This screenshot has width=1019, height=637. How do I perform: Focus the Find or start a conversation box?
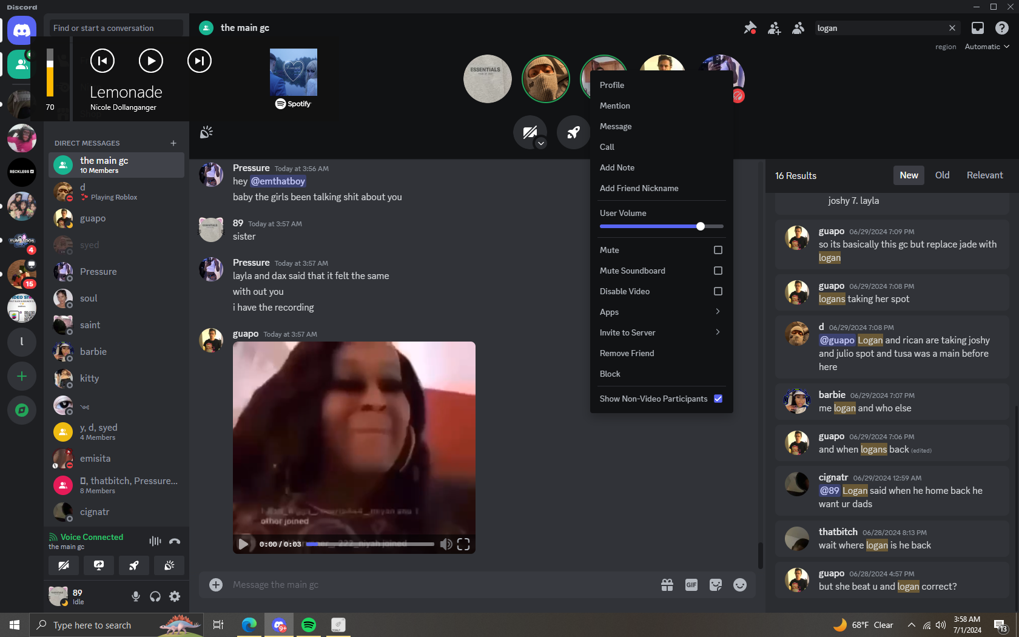click(x=116, y=28)
